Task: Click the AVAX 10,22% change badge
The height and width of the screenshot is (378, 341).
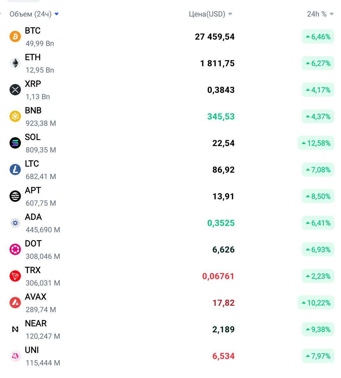Action: (x=316, y=303)
